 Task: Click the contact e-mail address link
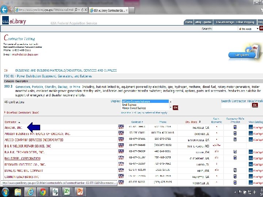tap(25, 55)
